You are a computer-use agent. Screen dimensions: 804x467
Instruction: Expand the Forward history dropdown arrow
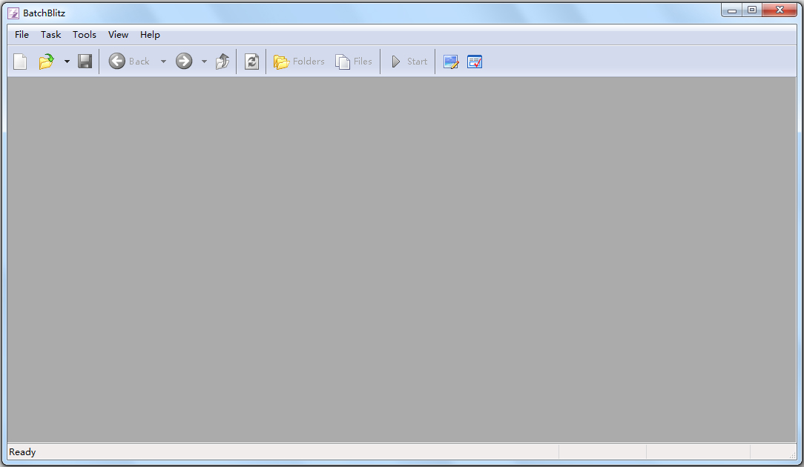click(x=203, y=62)
